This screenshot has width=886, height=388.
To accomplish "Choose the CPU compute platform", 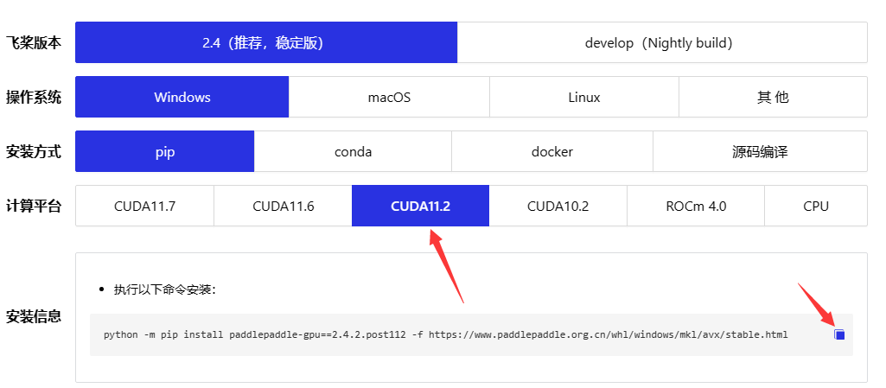I will [815, 206].
